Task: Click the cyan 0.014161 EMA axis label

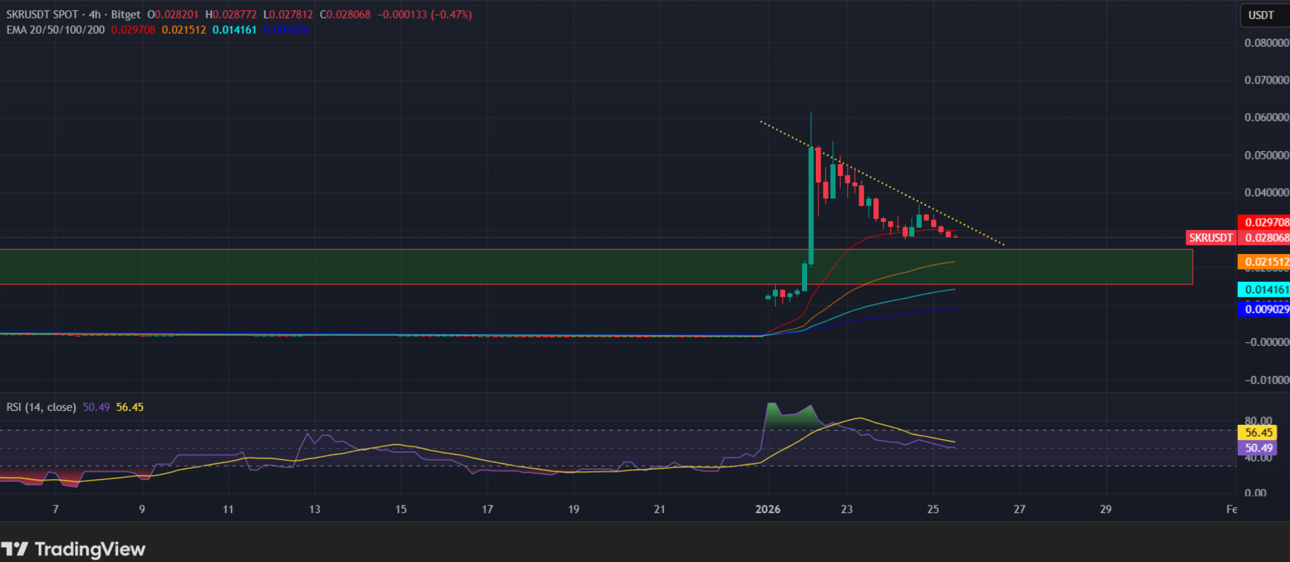Action: 1265,290
